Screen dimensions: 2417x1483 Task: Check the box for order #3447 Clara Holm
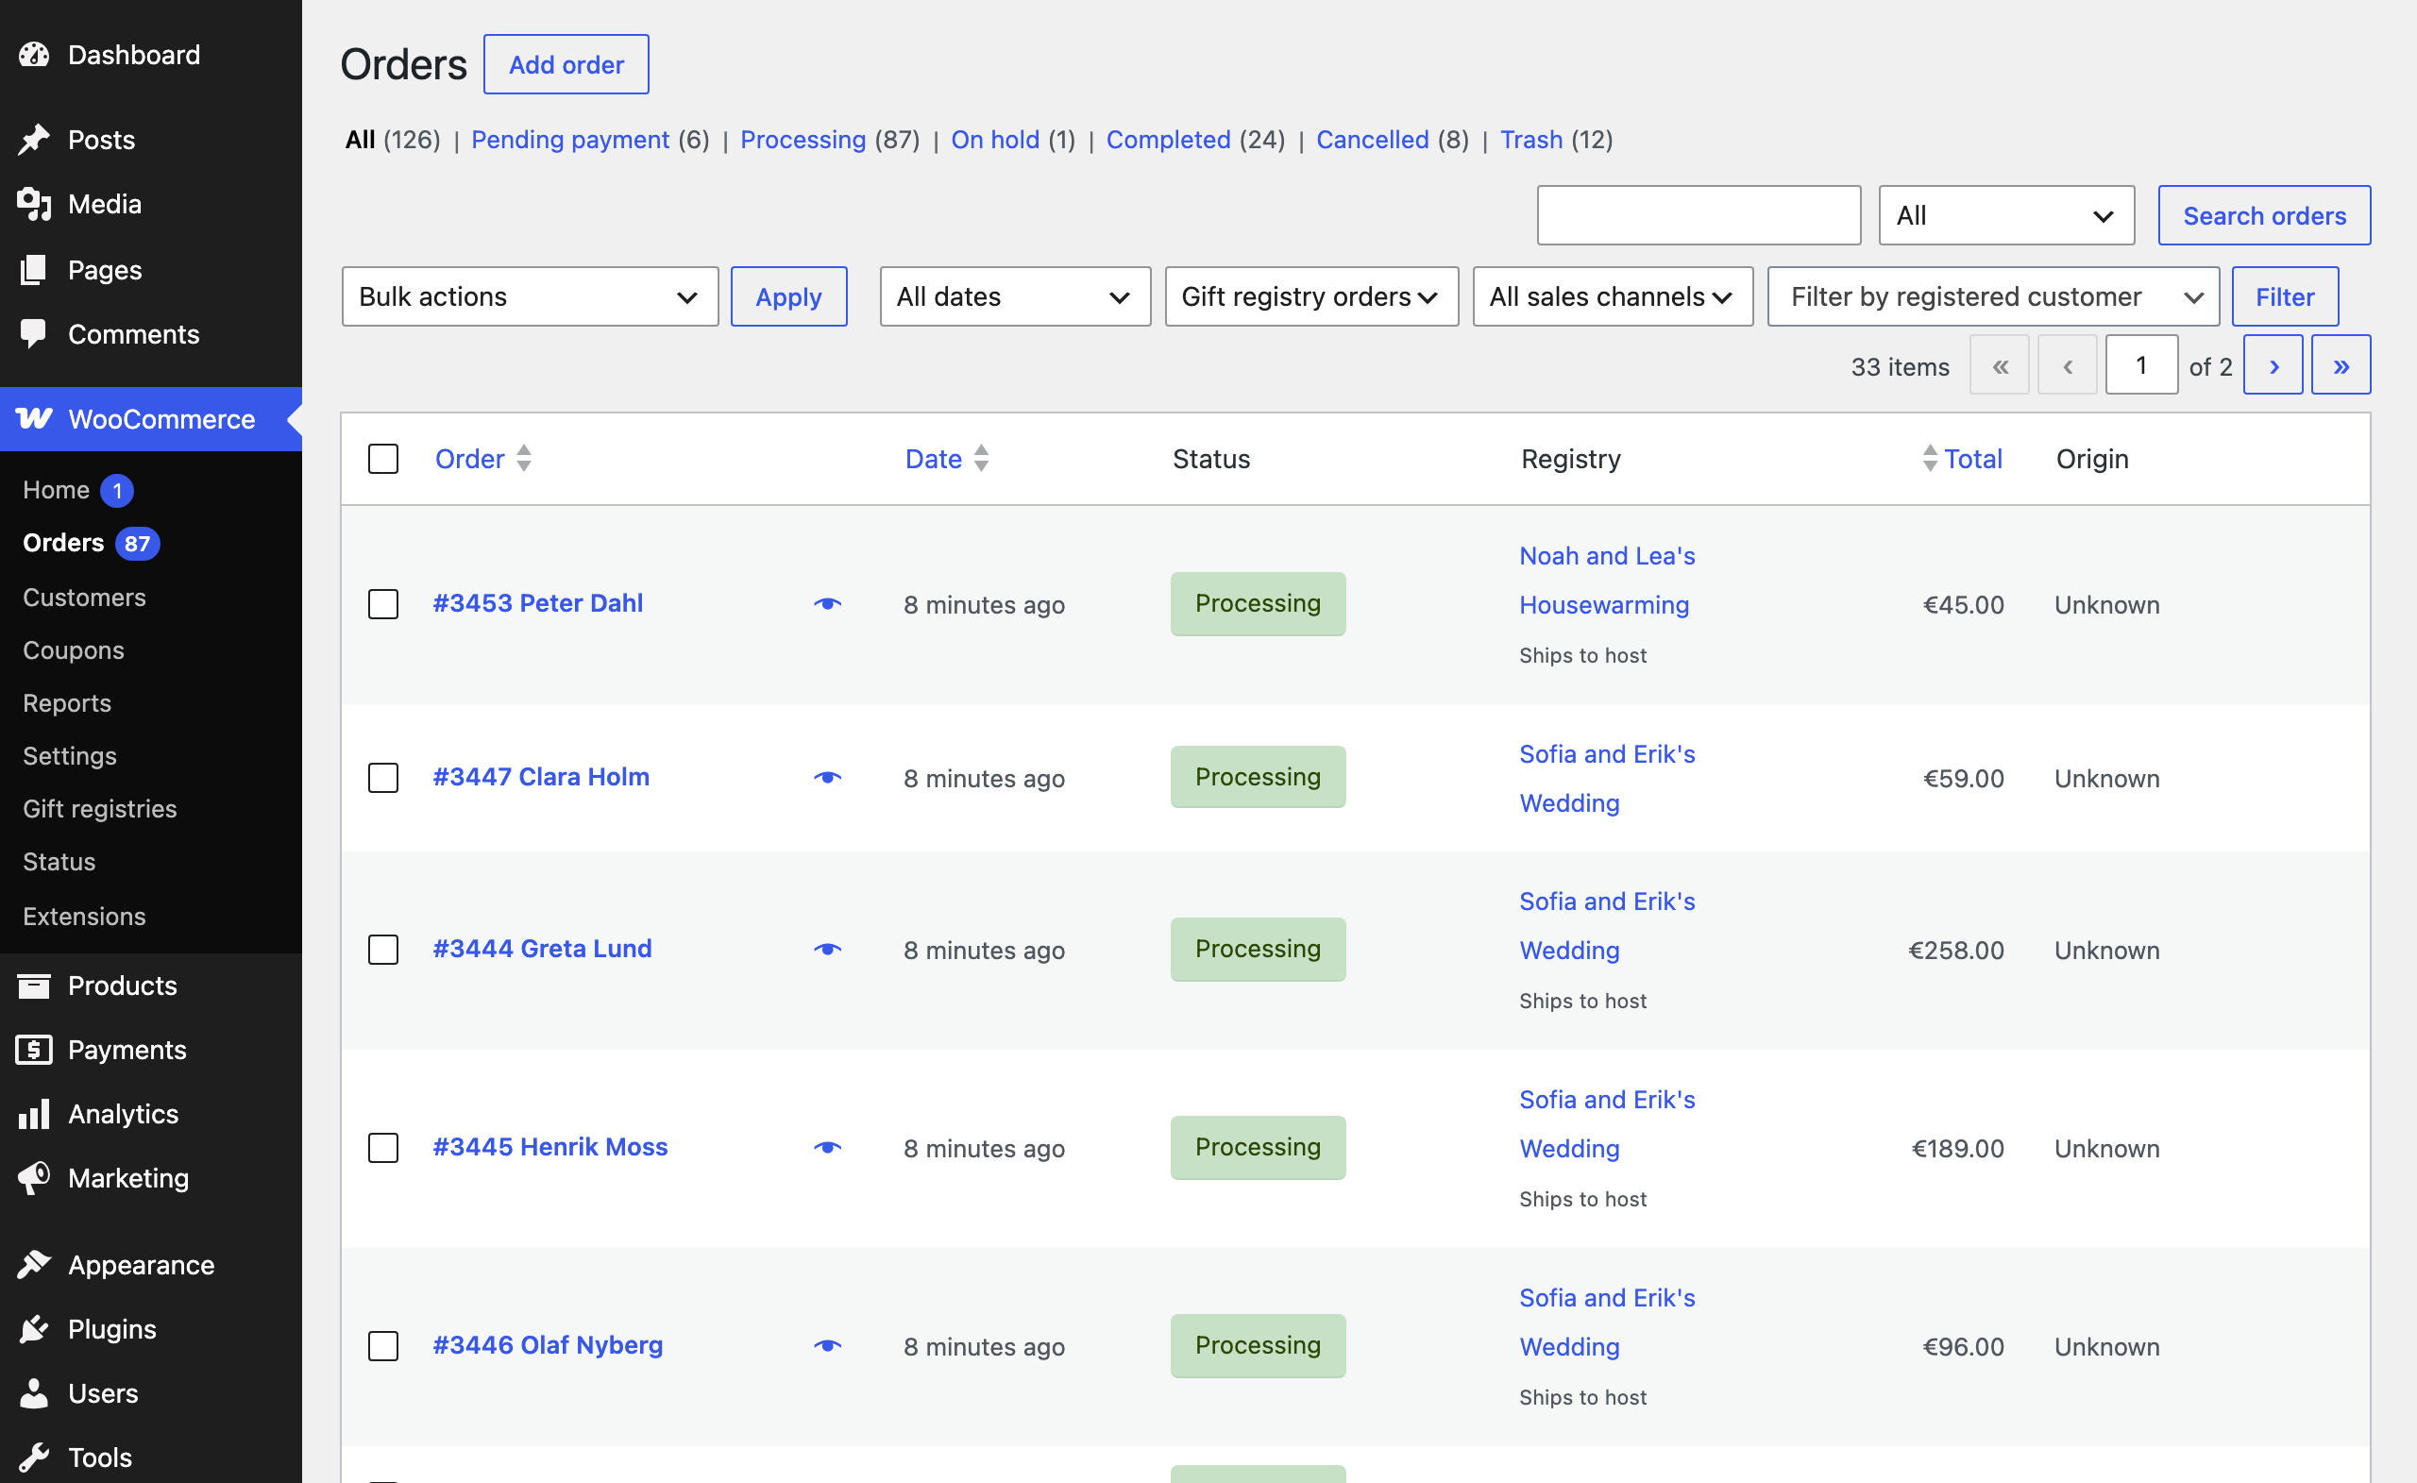(x=383, y=778)
